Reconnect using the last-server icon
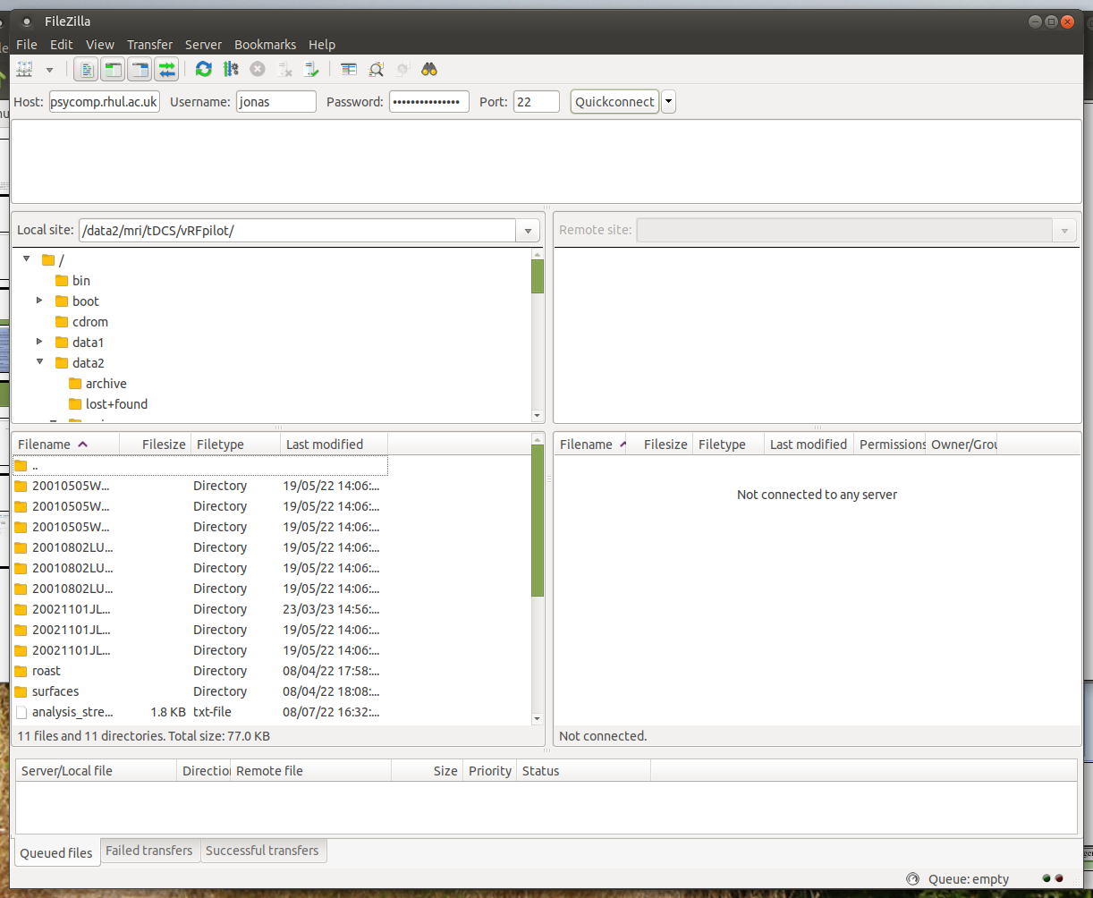1093x898 pixels. pyautogui.click(x=311, y=69)
